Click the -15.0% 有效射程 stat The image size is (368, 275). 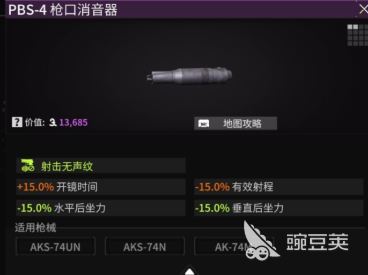click(279, 187)
